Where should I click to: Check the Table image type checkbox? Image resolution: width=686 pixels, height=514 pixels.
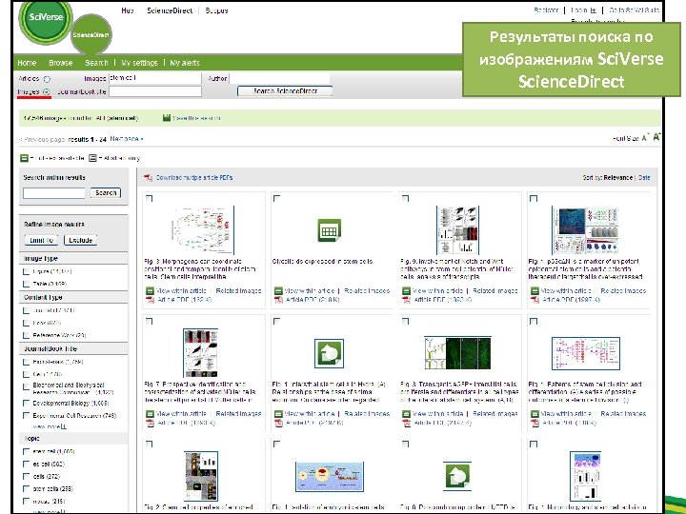click(x=27, y=284)
